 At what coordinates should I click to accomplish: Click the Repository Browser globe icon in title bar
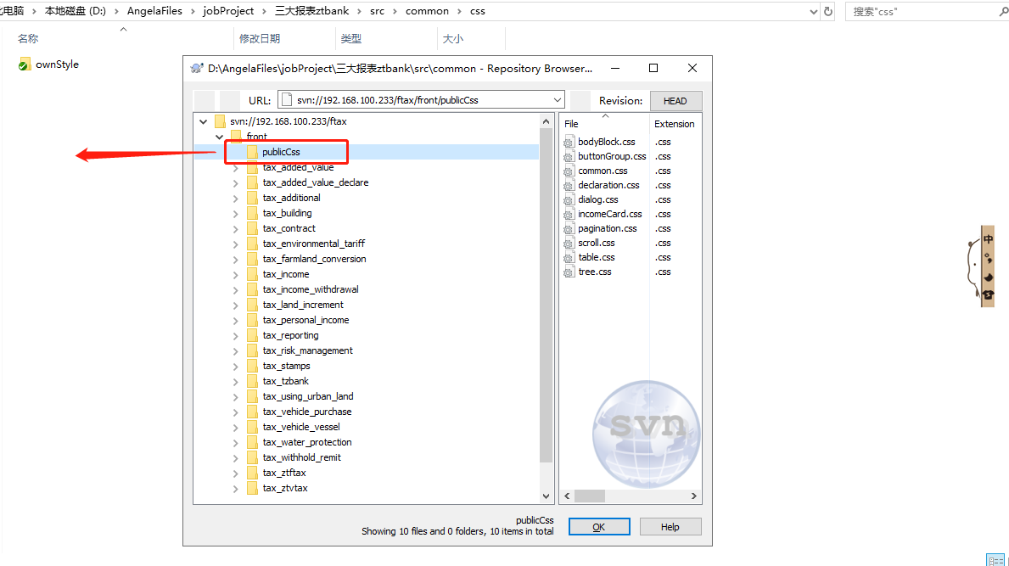click(197, 68)
